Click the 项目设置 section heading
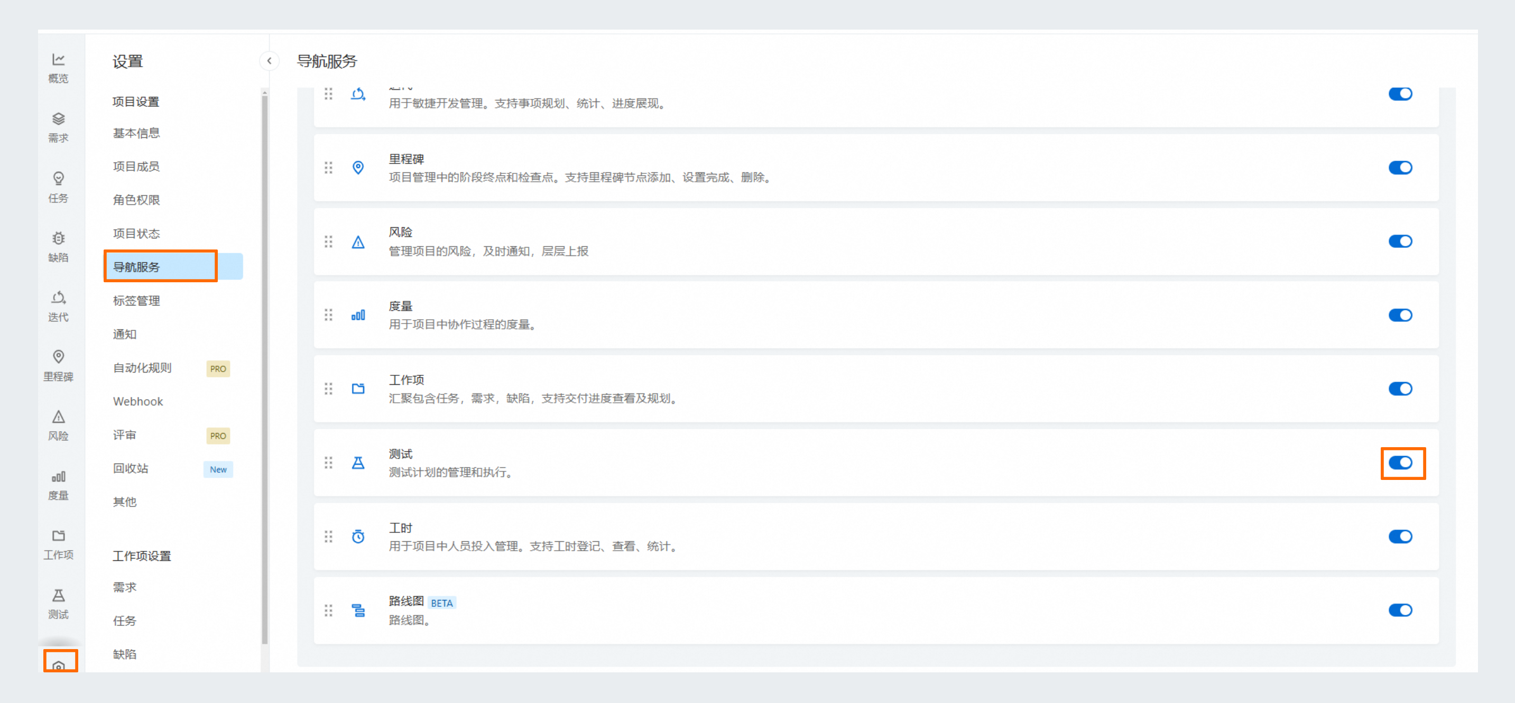The height and width of the screenshot is (703, 1515). (x=136, y=102)
